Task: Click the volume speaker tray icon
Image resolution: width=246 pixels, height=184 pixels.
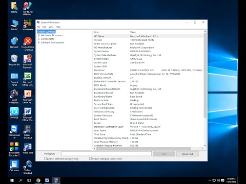Action: click(x=218, y=180)
